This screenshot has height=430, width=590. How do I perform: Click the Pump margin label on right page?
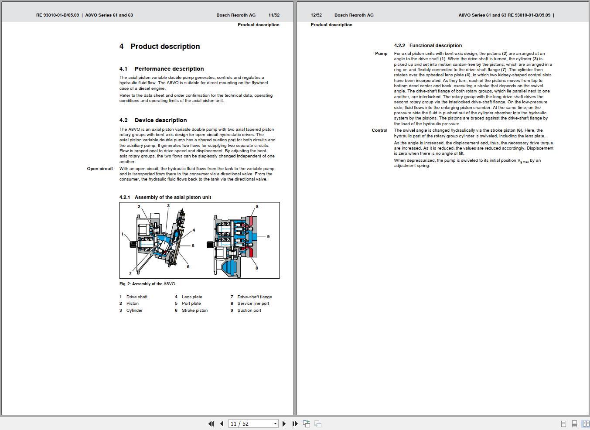click(381, 53)
